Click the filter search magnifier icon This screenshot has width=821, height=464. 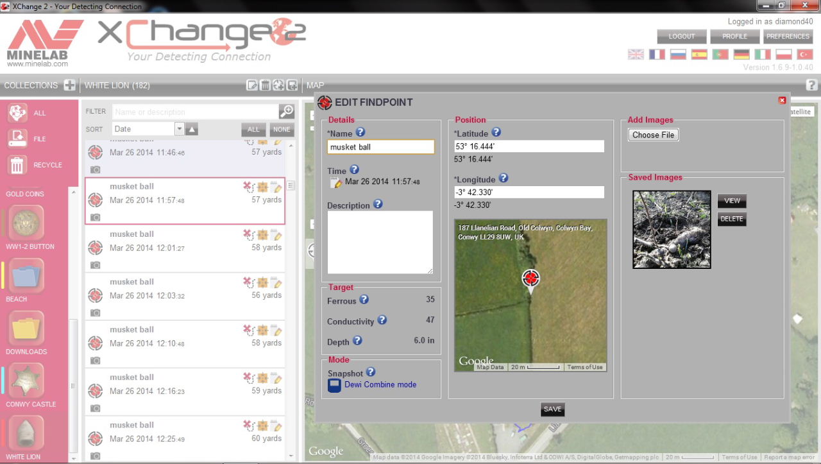[x=286, y=111]
